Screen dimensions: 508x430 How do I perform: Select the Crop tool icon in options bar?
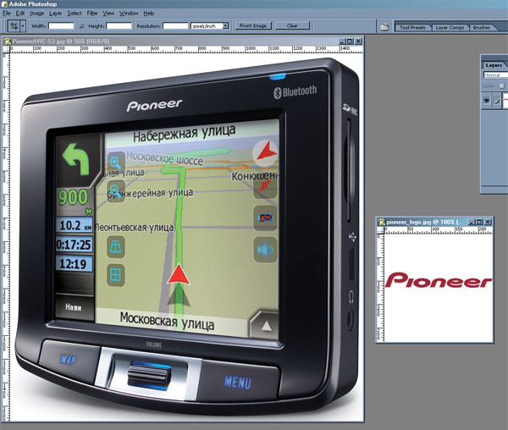(14, 26)
